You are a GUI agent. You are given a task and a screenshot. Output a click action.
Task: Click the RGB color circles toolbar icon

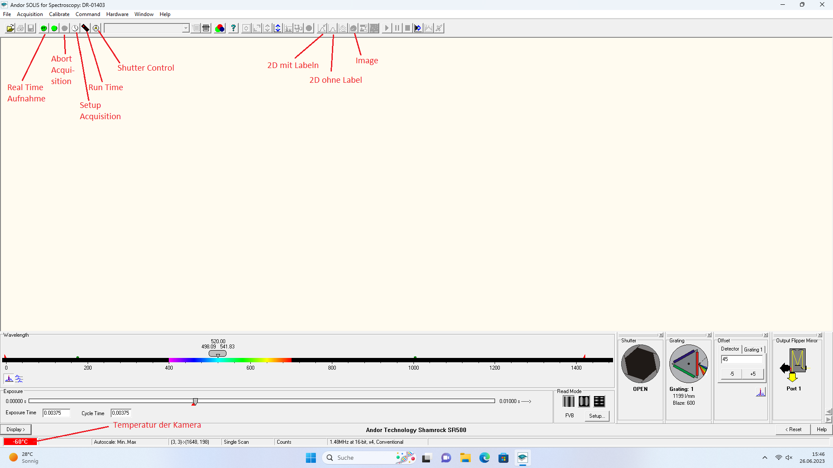[x=220, y=28]
